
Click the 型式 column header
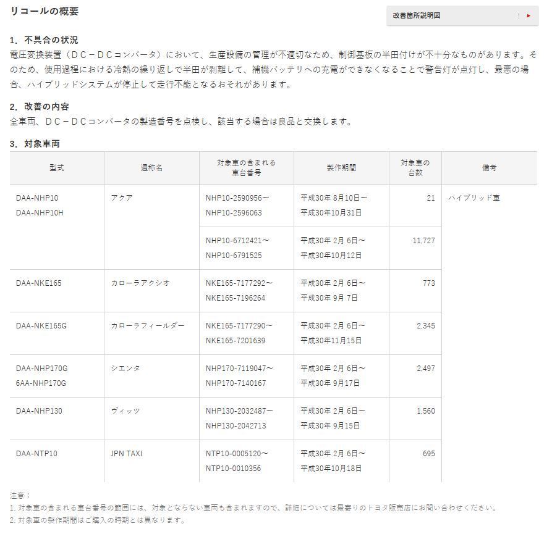57,168
